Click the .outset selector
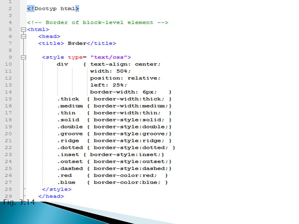 pyautogui.click(x=70, y=161)
